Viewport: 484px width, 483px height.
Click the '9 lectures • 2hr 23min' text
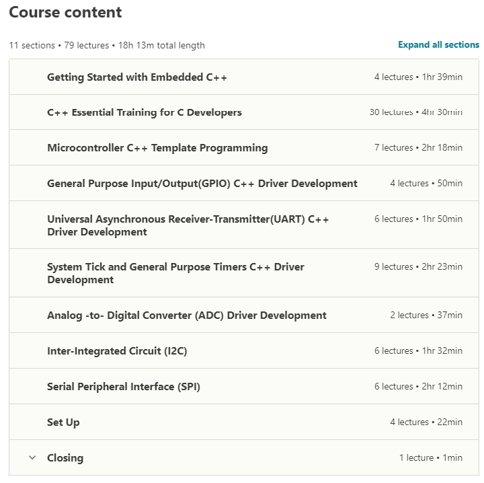click(x=418, y=266)
